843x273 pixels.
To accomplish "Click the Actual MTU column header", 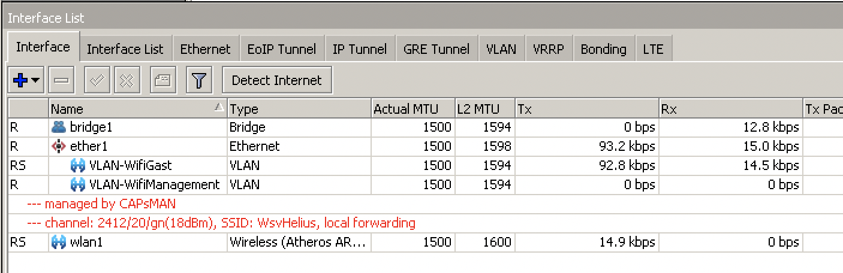I will (x=413, y=109).
